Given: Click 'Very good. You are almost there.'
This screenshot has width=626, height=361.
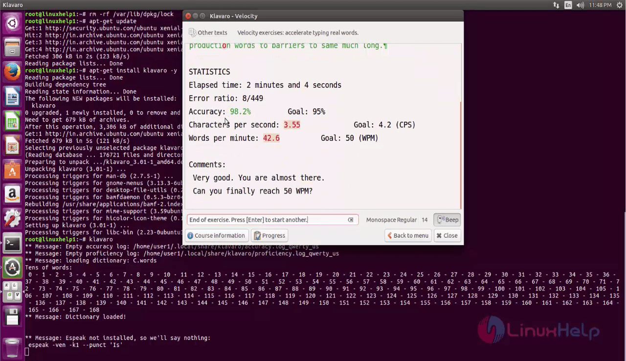Looking at the screenshot, I should pyautogui.click(x=259, y=178).
